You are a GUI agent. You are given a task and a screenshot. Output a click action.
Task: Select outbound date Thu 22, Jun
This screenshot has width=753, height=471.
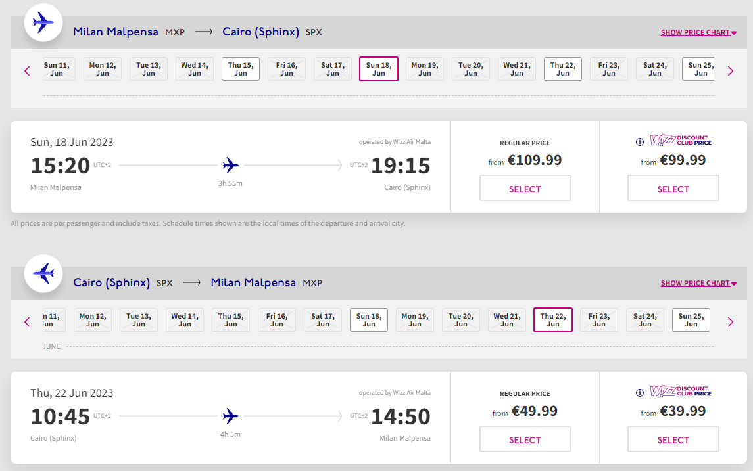[x=563, y=69]
